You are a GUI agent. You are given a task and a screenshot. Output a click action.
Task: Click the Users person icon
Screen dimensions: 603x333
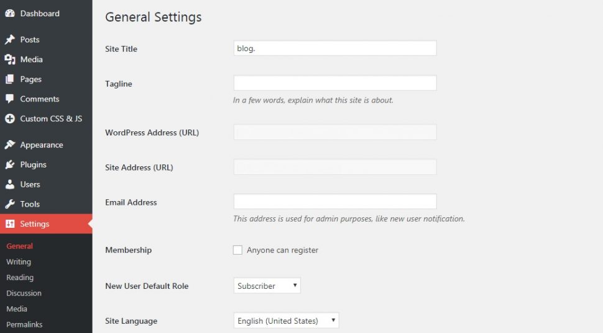click(9, 184)
